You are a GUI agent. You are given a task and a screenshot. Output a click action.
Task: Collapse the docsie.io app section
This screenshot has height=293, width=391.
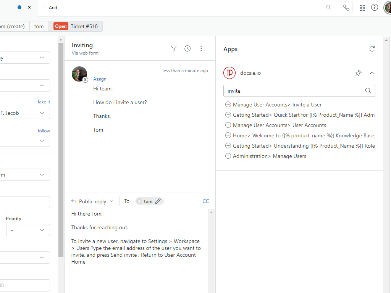(x=372, y=73)
